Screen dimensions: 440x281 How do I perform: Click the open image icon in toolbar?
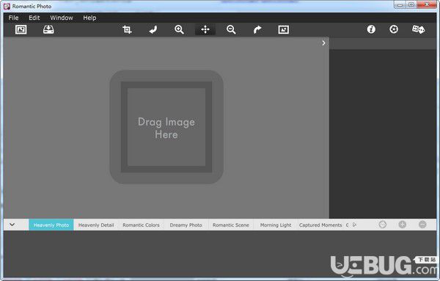coord(21,29)
